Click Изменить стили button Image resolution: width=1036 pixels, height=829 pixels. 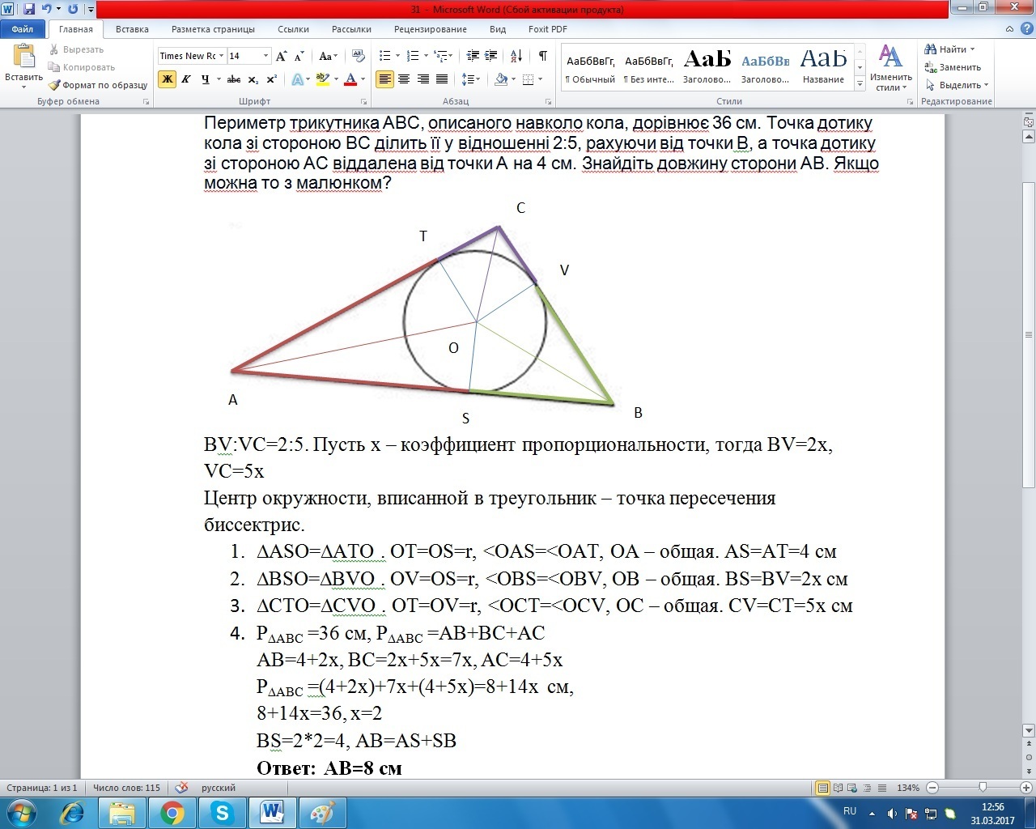point(891,68)
